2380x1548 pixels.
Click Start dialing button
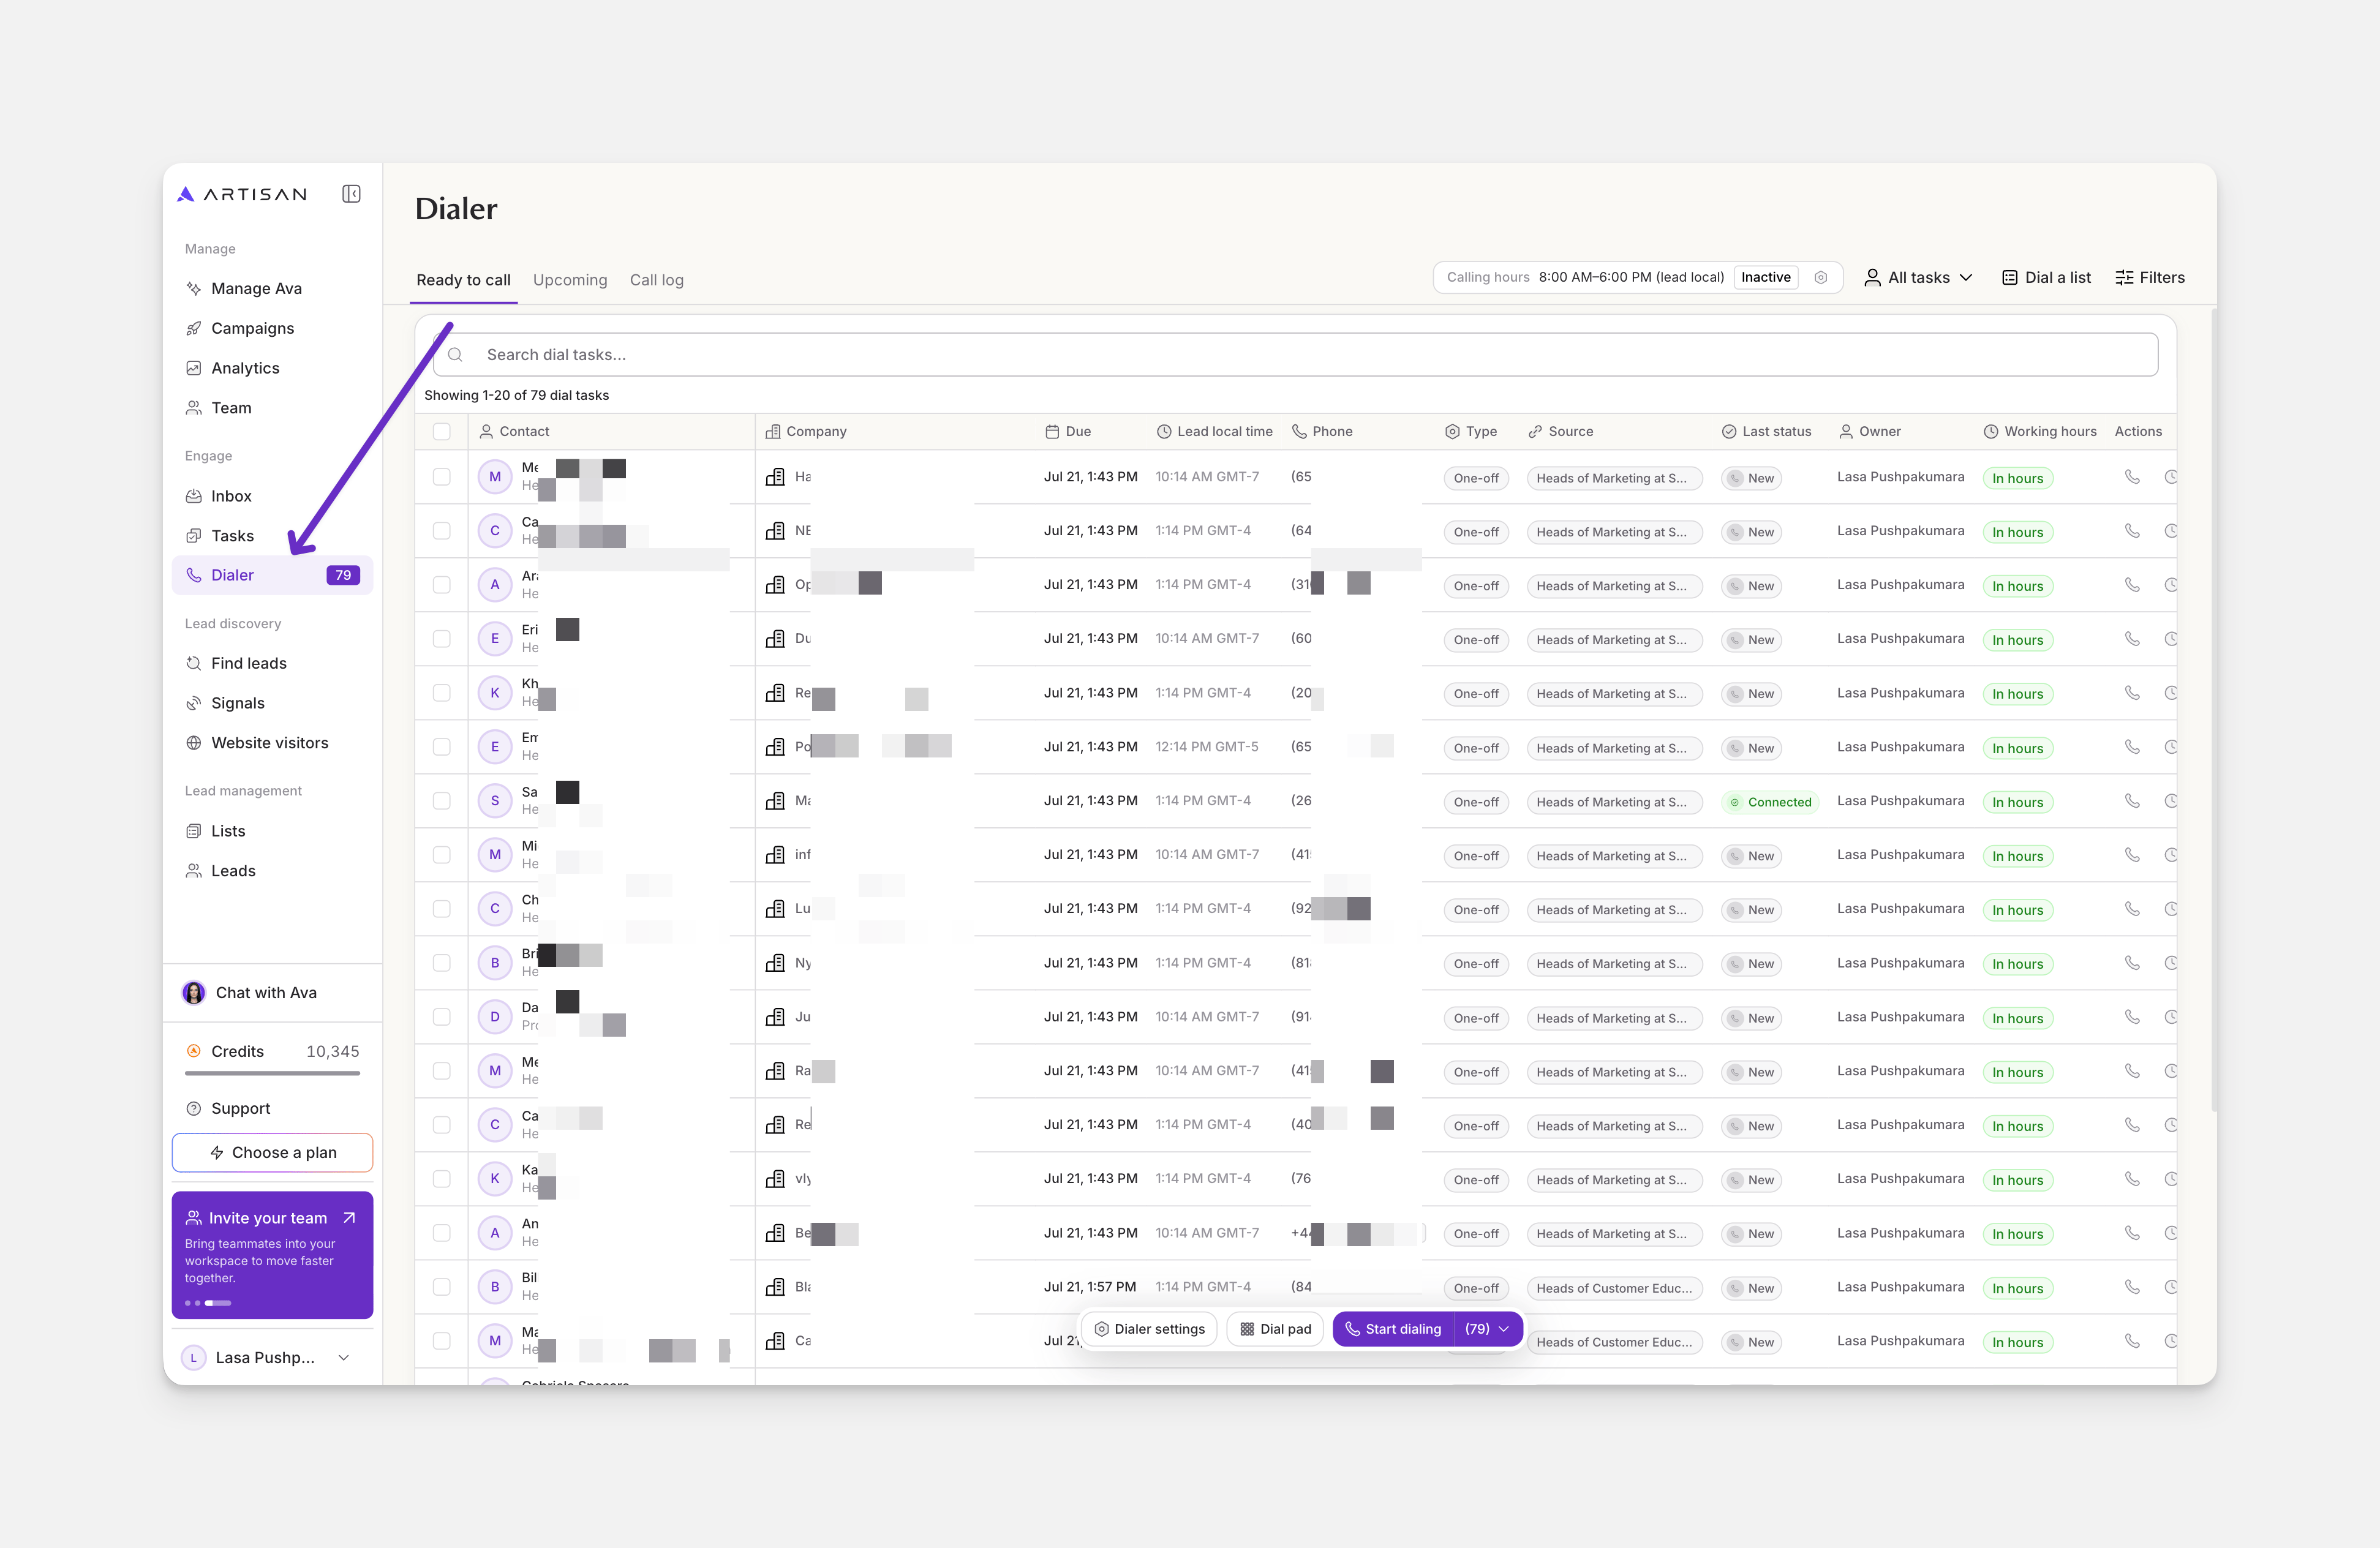1393,1329
